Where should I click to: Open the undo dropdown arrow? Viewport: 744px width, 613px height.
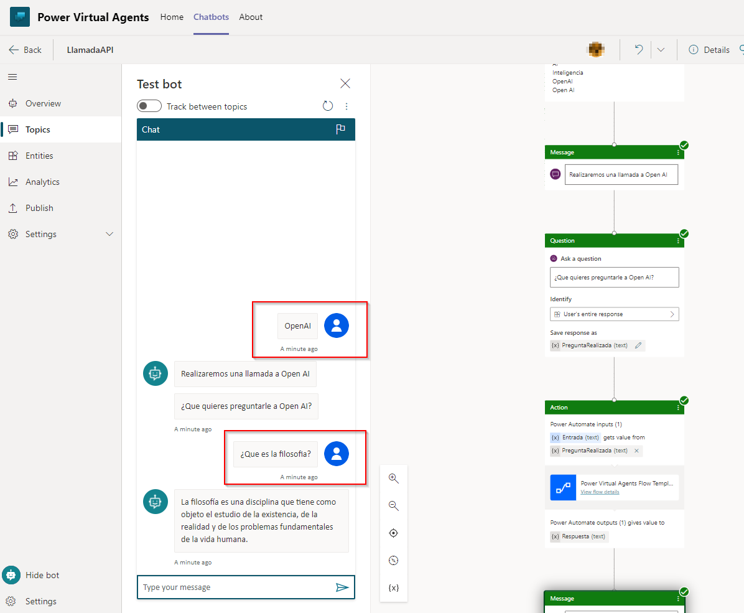pyautogui.click(x=661, y=50)
